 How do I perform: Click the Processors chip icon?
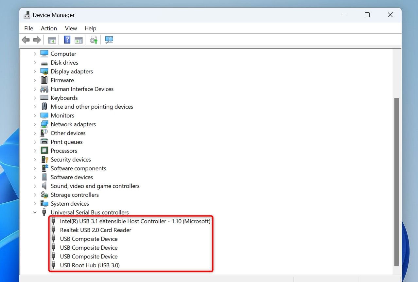click(x=44, y=151)
